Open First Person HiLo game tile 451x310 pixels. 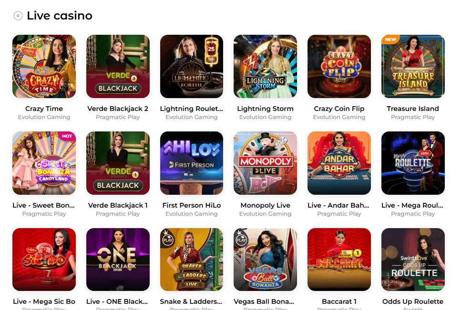click(192, 163)
